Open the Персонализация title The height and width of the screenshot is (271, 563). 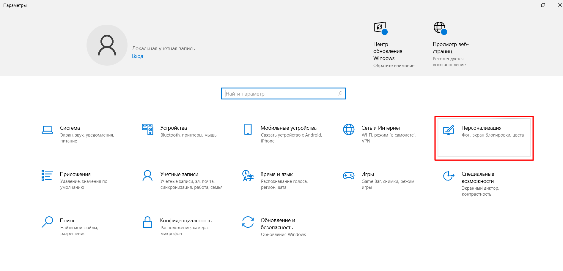pyautogui.click(x=482, y=128)
